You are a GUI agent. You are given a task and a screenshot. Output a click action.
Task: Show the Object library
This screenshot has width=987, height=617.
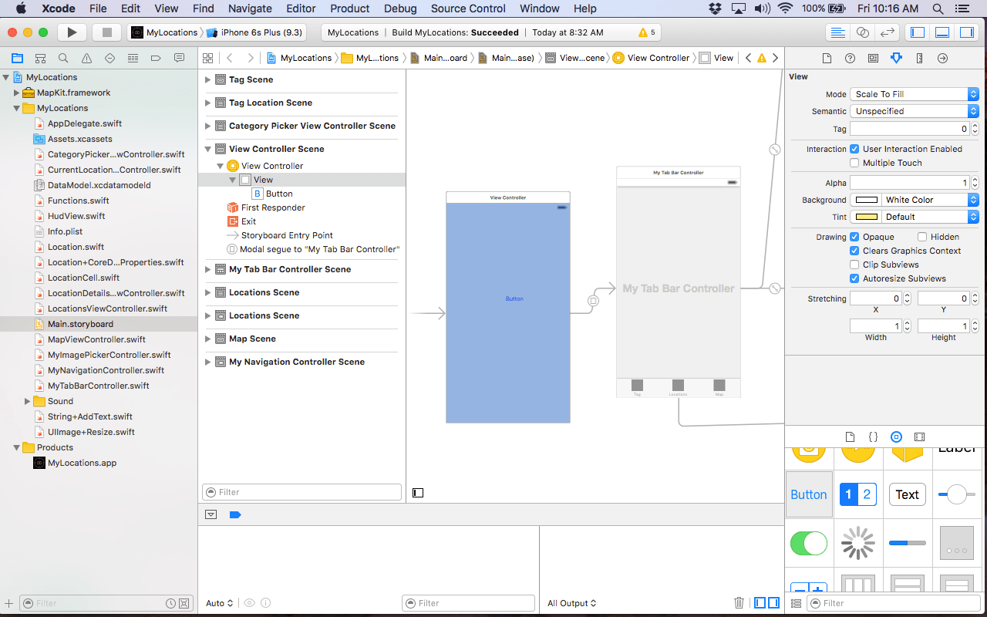pos(896,437)
